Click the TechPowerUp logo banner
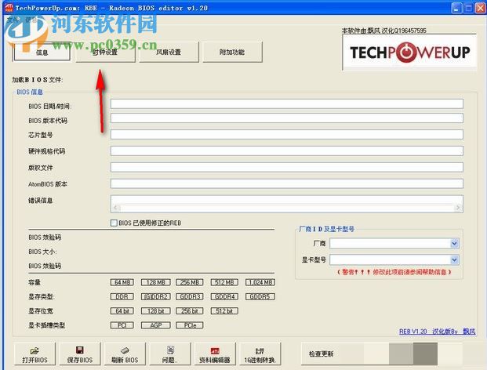487x370 pixels. pyautogui.click(x=409, y=53)
